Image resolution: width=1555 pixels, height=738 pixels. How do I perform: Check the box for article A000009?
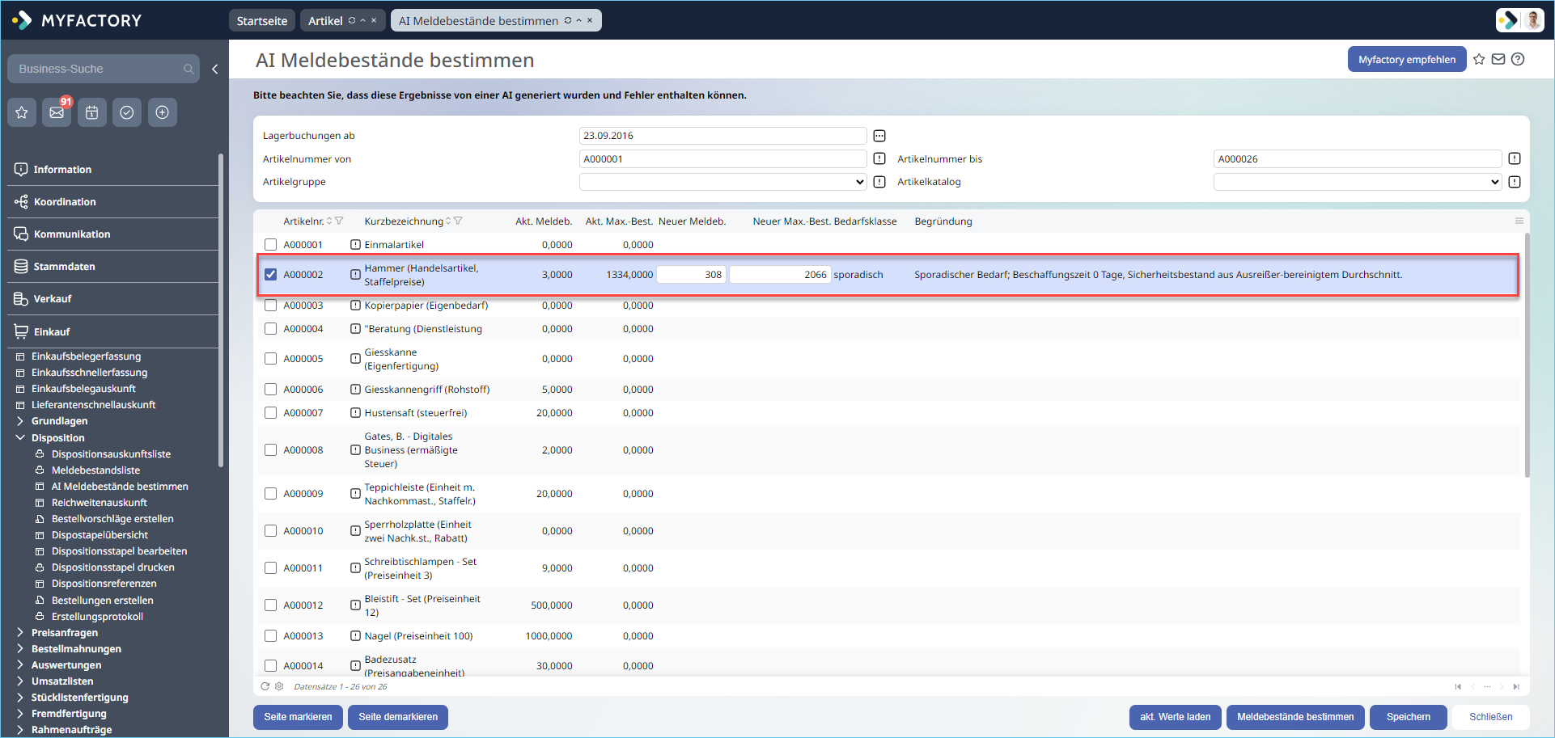point(270,494)
